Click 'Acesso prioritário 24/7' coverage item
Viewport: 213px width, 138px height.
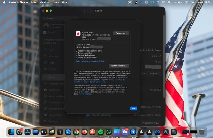tap(87, 57)
